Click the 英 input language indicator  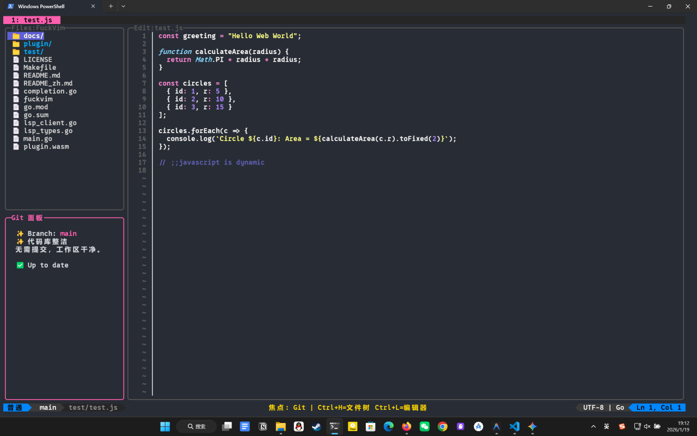click(x=607, y=426)
